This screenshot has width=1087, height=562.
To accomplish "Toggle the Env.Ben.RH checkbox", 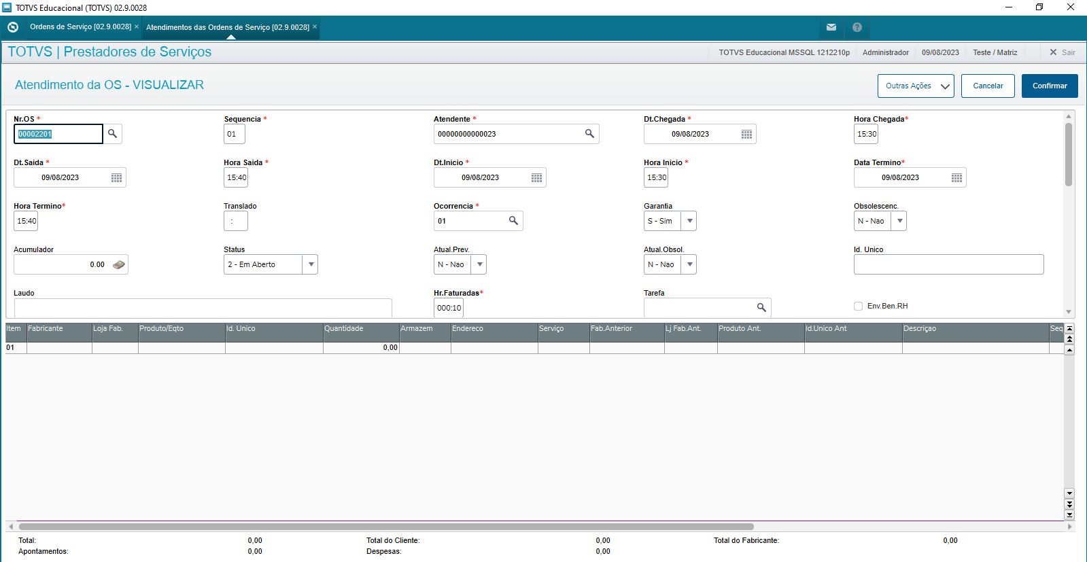I will coord(858,306).
